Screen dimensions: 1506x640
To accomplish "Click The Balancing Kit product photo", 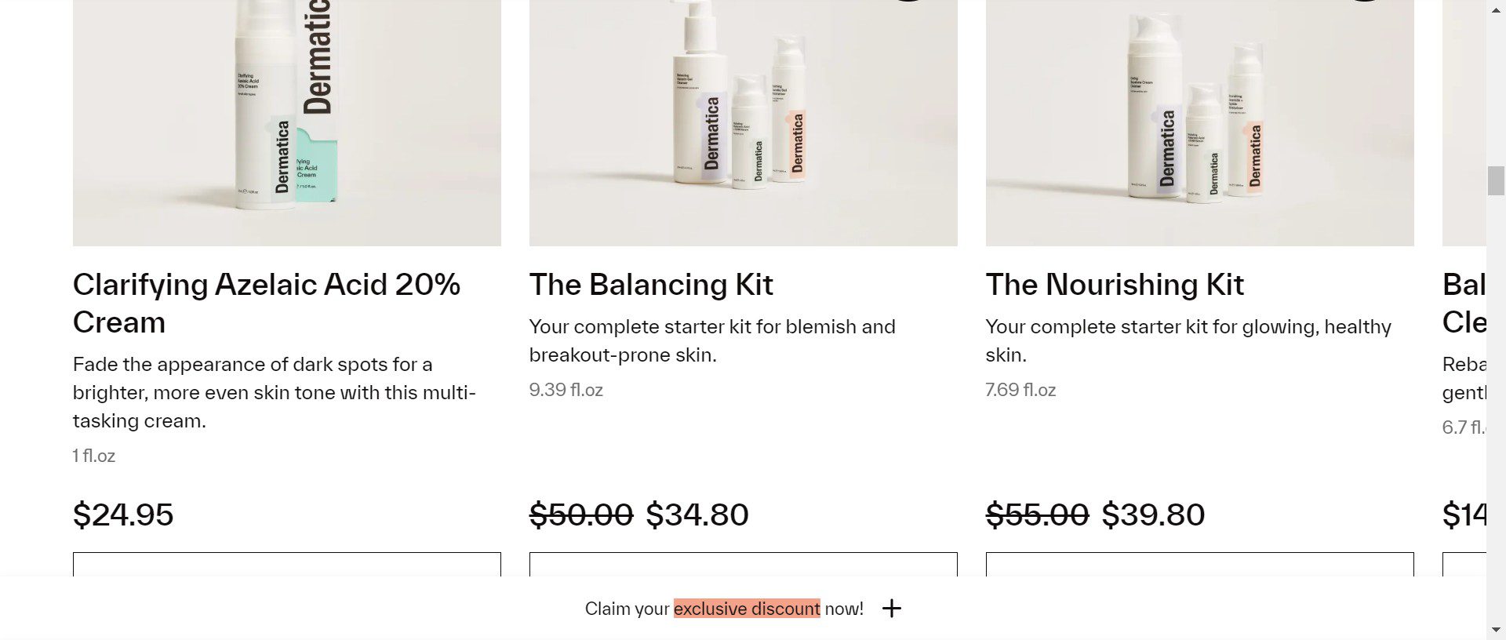I will [743, 122].
